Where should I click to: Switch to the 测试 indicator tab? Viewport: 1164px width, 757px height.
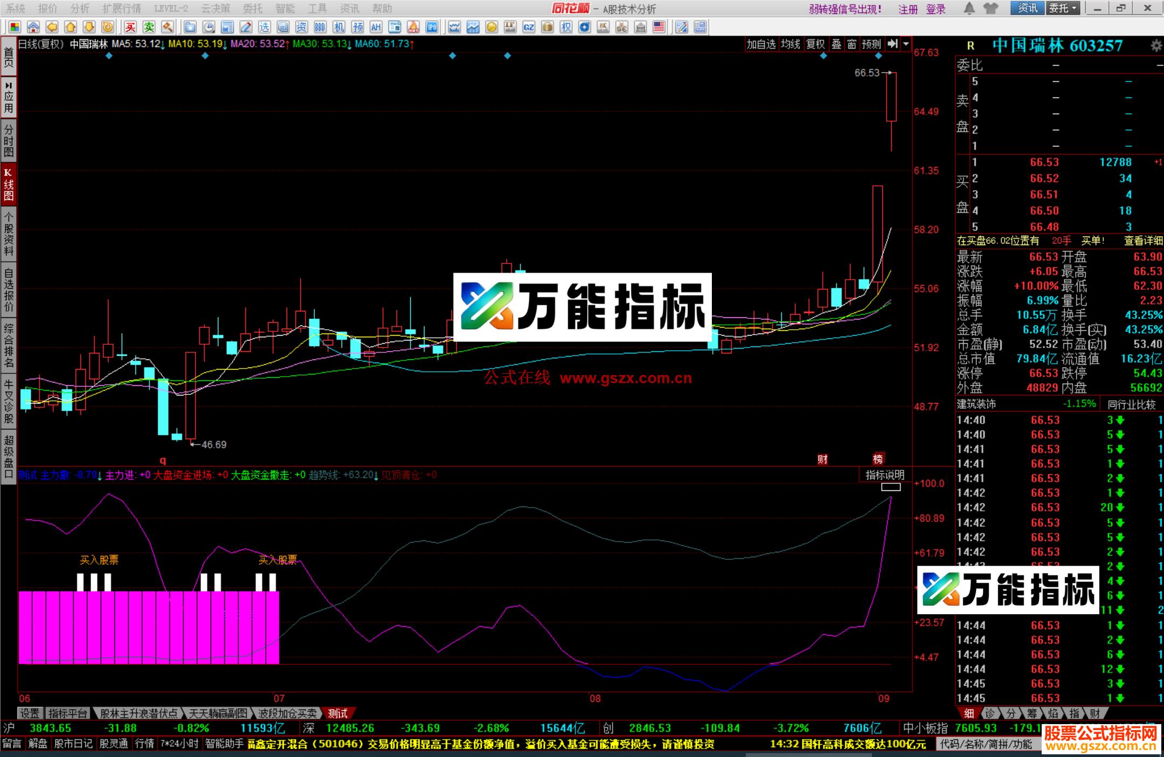[x=337, y=713]
